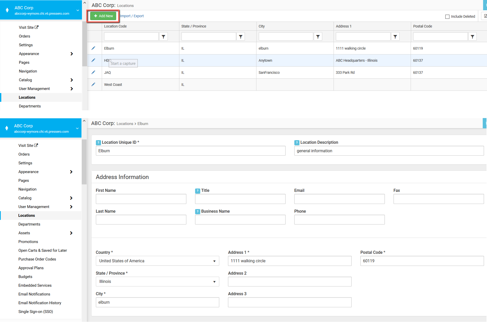
Task: Click the edit pencil beside West Coast
Action: point(93,84)
